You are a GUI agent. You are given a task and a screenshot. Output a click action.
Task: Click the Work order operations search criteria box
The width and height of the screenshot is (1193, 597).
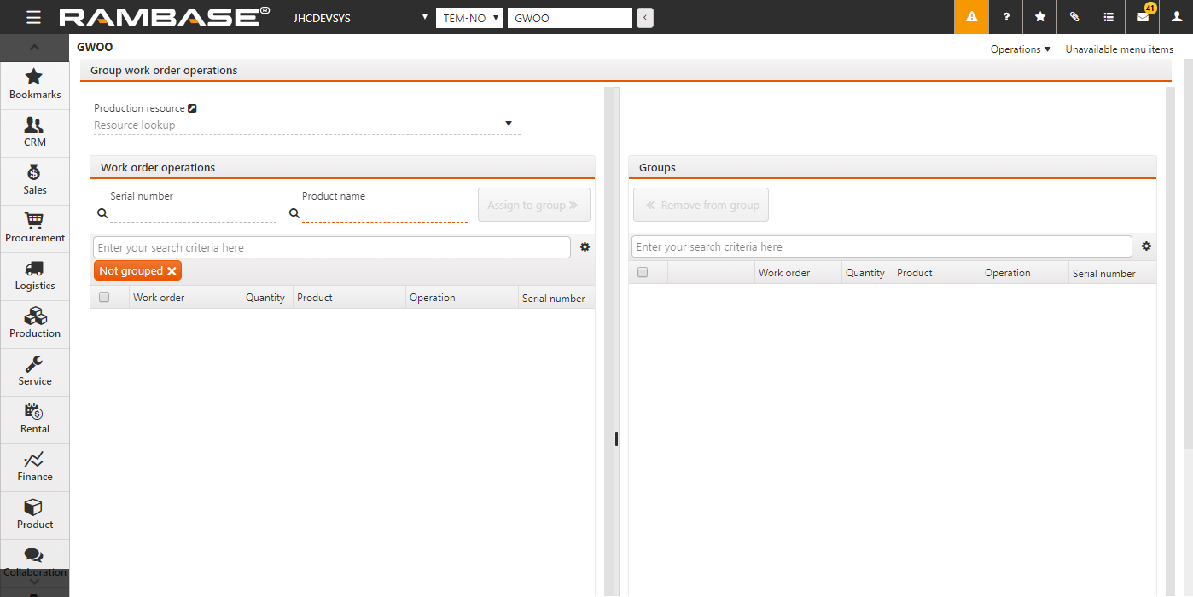point(332,247)
